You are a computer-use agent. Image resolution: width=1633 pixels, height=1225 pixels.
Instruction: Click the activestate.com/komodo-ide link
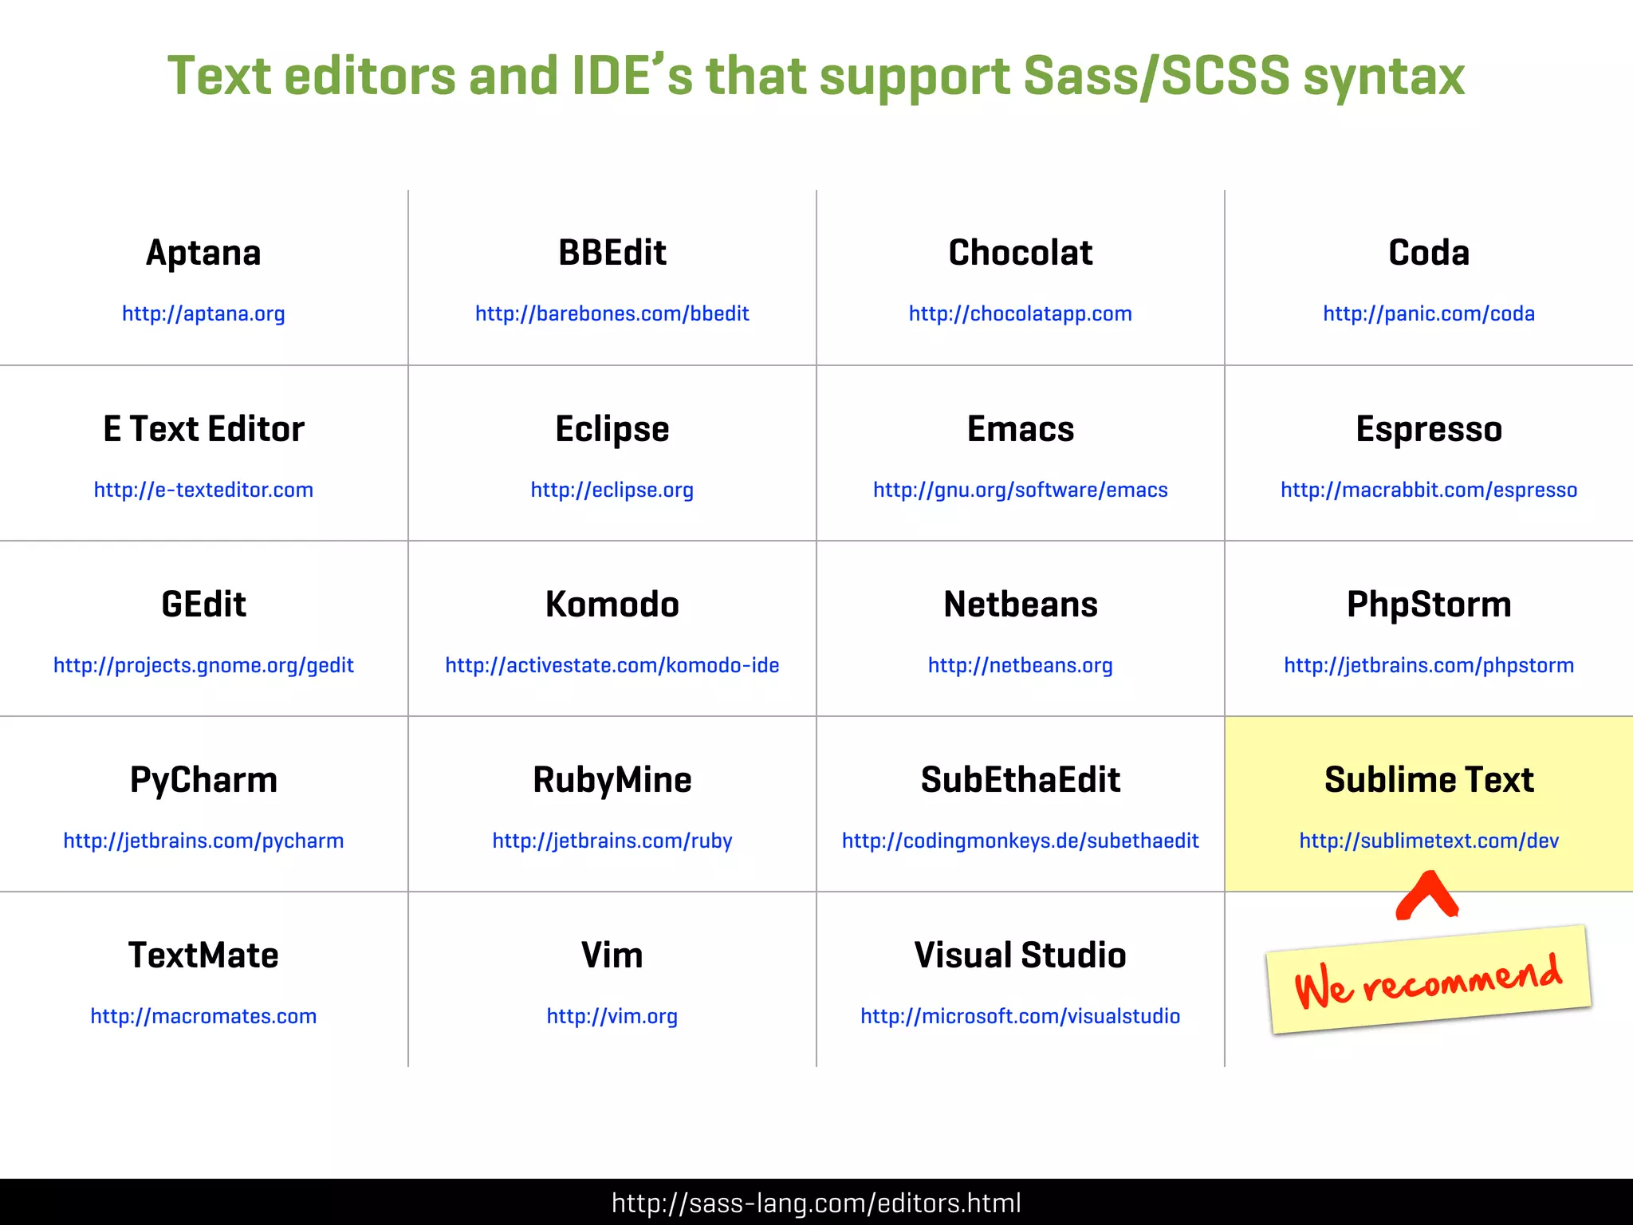612,665
